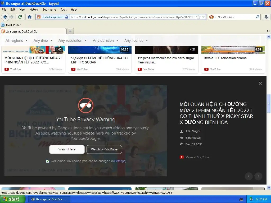Go to the previous video with left chevron
Screen dimensions: 271x203
pos(249,176)
